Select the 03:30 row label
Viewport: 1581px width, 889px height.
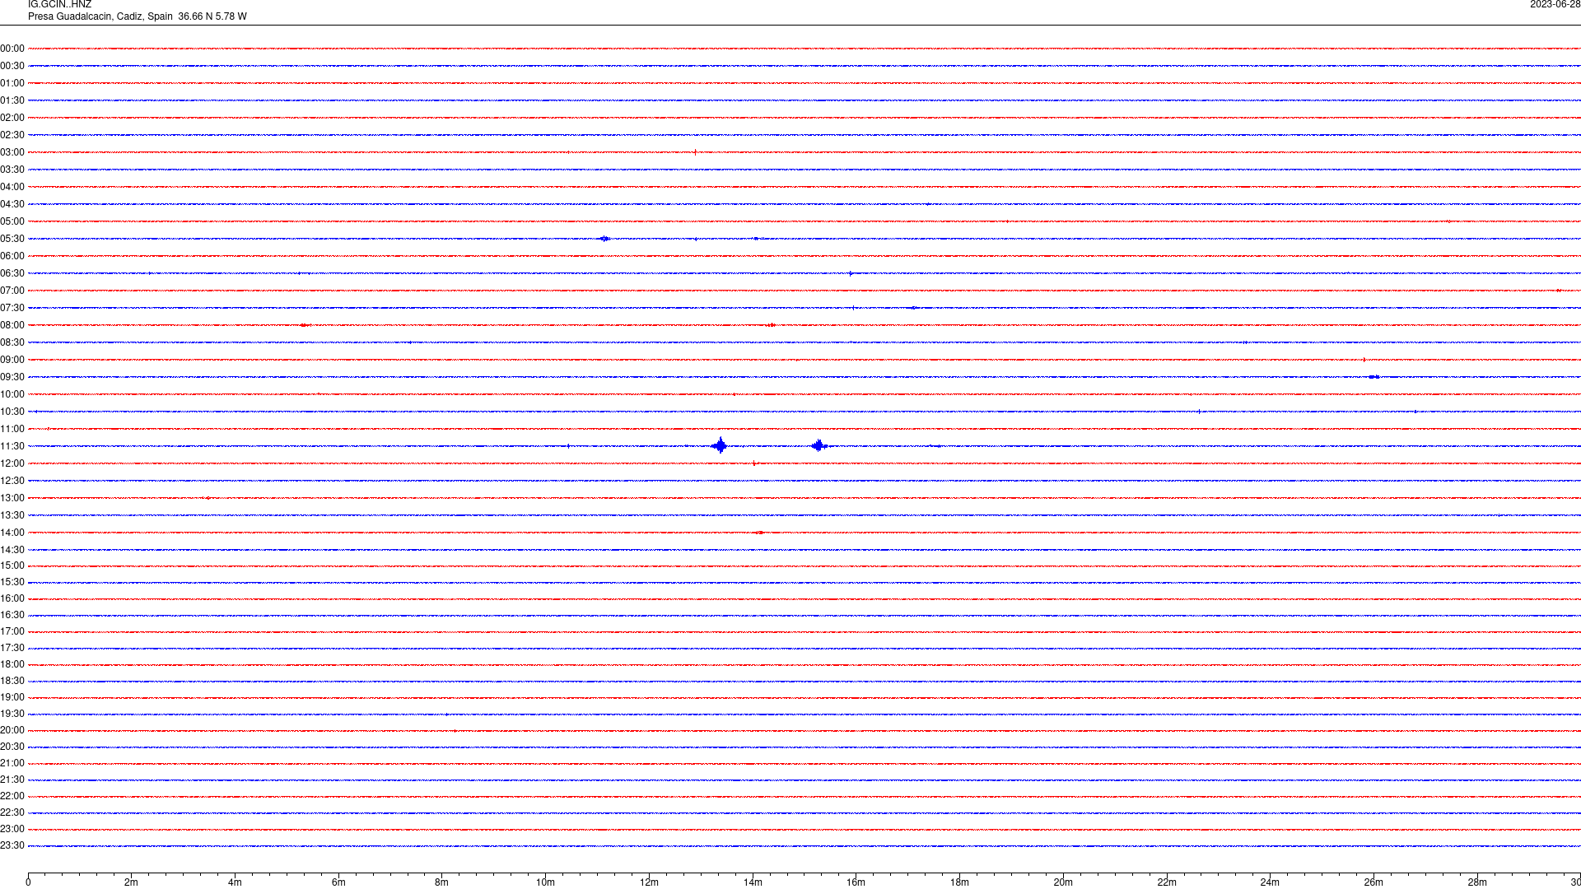(x=12, y=170)
